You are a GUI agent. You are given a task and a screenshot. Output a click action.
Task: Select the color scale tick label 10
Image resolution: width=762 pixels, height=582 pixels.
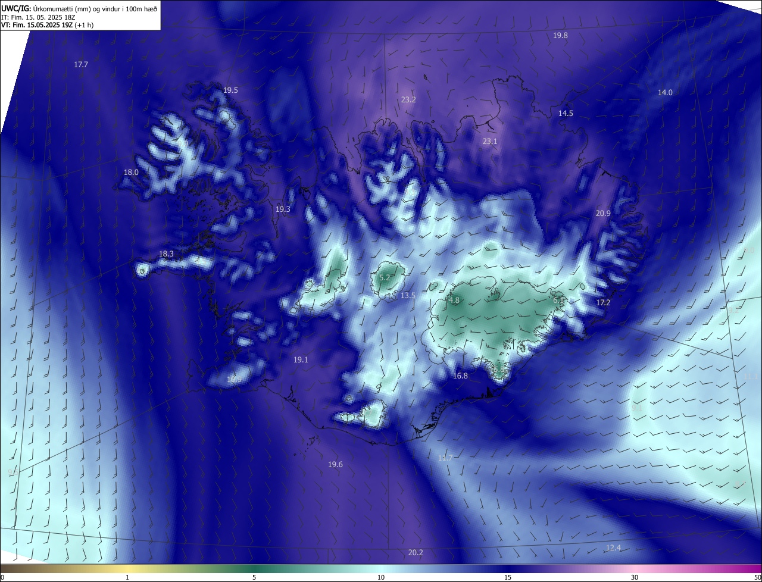click(x=381, y=577)
